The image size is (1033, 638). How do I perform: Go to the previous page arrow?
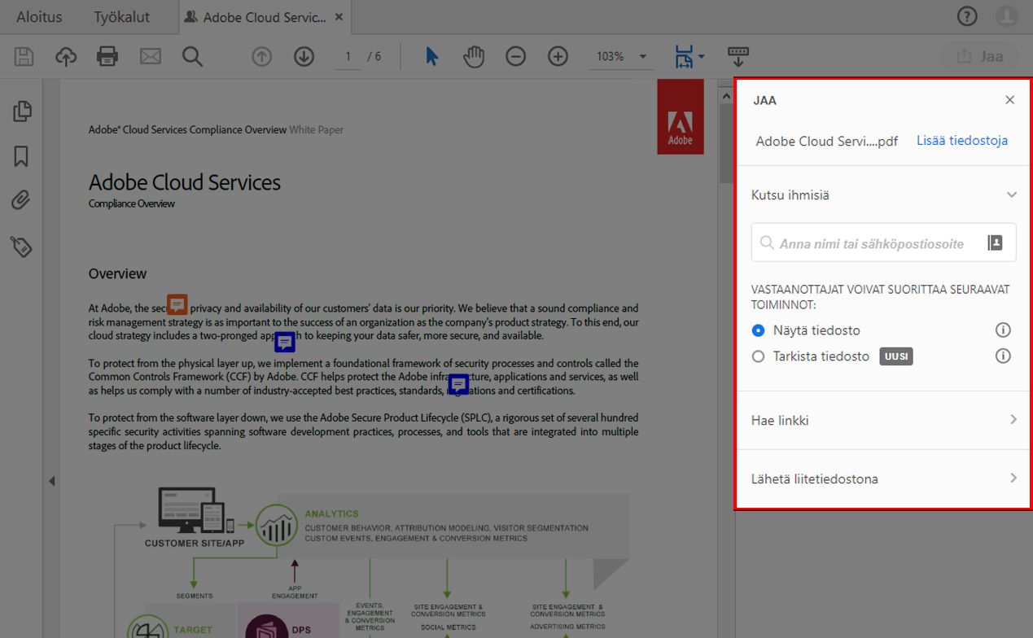(261, 56)
